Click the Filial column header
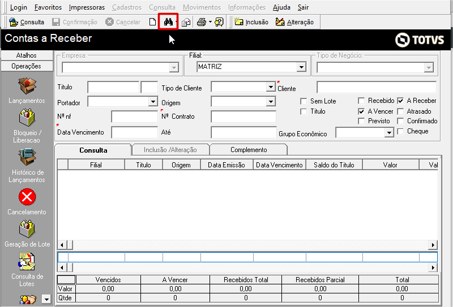The height and width of the screenshot is (307, 453). pos(96,165)
